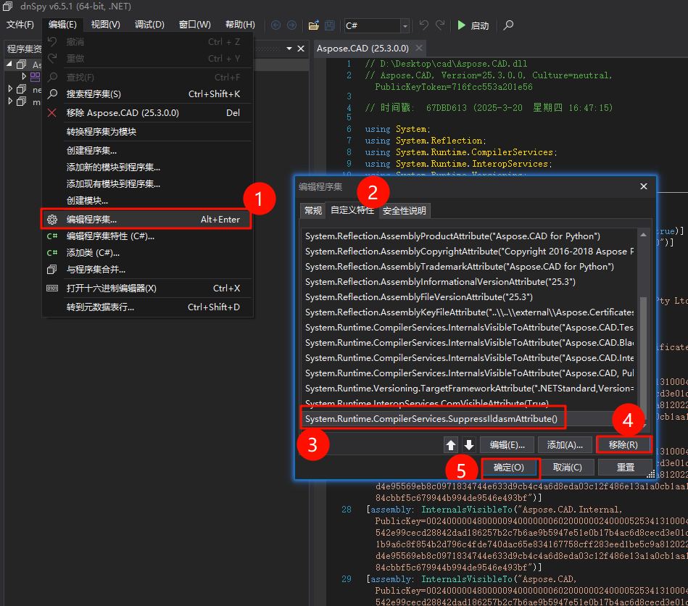Switch to the 常规 tab in the dialog
Image resolution: width=688 pixels, height=606 pixels.
pos(313,211)
